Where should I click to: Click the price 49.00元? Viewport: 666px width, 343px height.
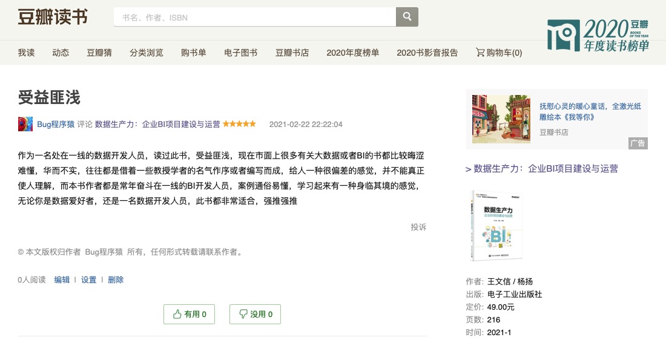tap(501, 307)
